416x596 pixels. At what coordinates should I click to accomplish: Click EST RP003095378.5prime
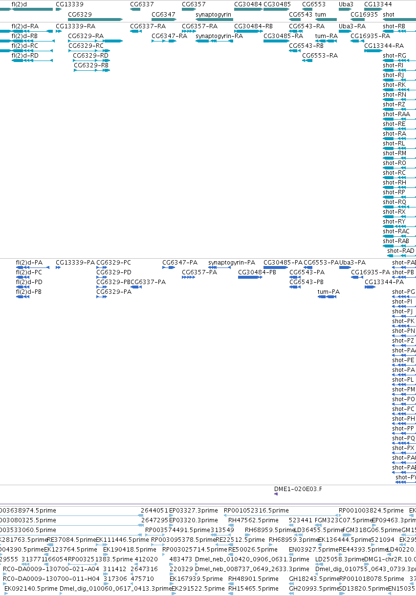click(183, 540)
